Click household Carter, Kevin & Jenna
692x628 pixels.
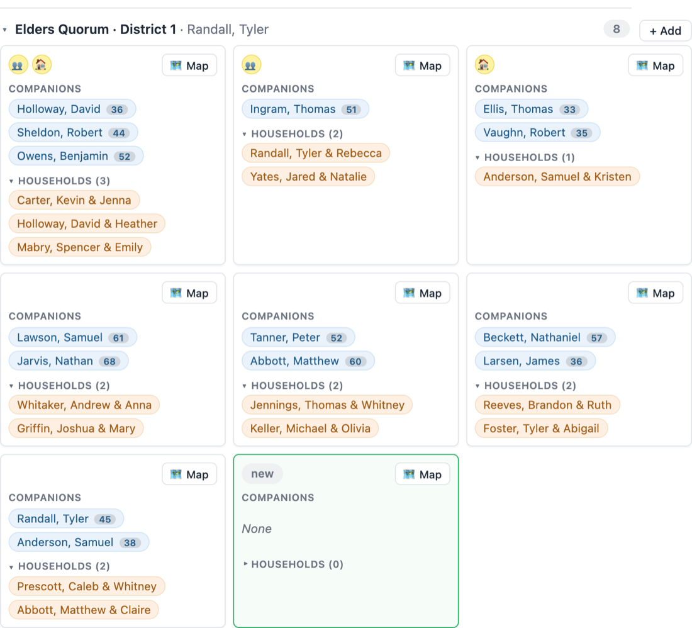click(74, 200)
